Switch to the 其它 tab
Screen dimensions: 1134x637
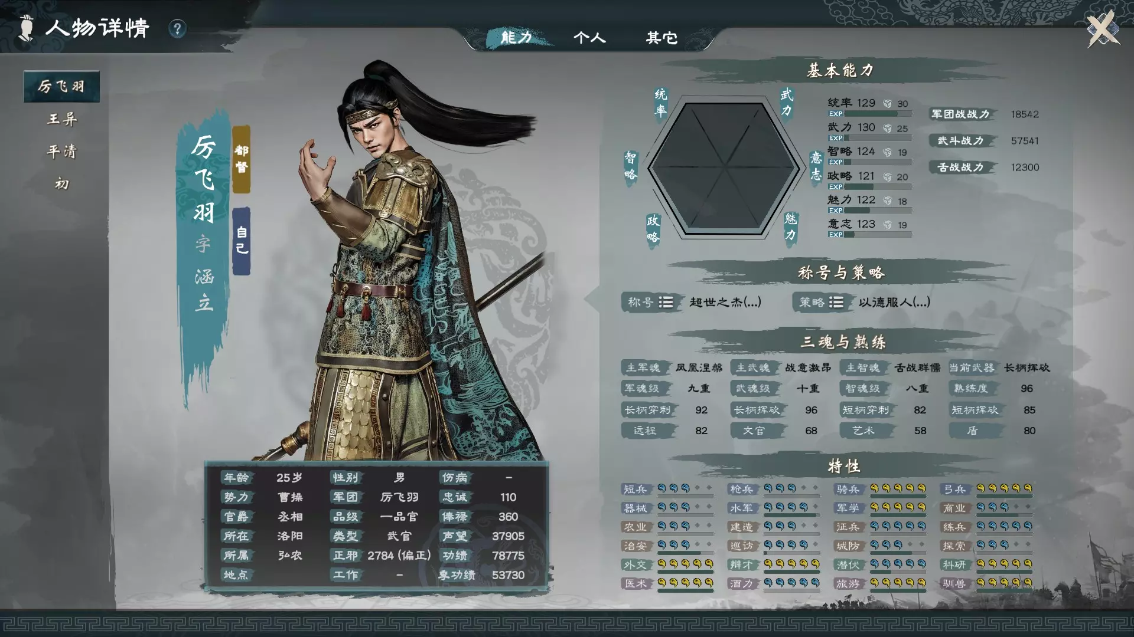click(x=661, y=38)
